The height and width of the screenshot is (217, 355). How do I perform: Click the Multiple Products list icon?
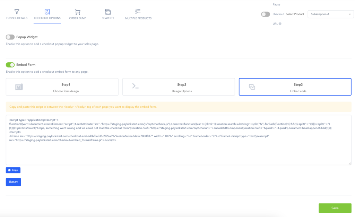[x=138, y=11]
